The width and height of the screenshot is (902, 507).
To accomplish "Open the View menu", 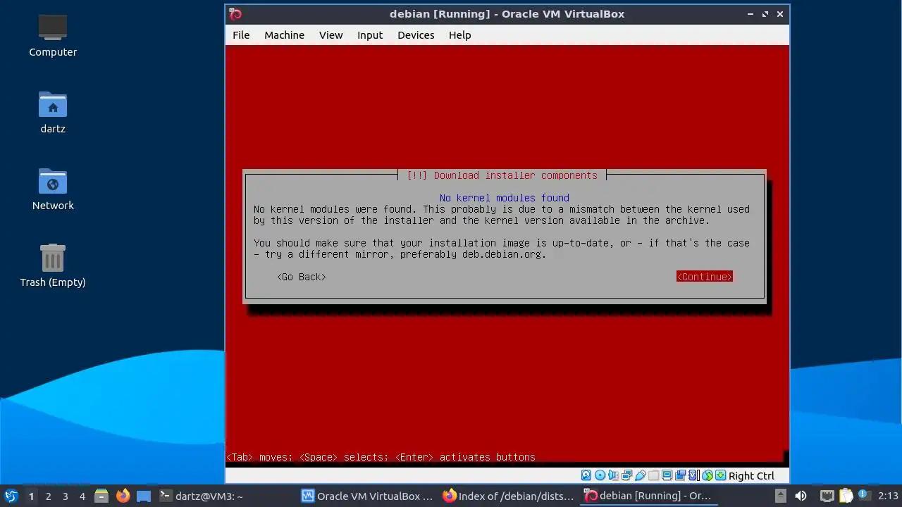I will [330, 35].
